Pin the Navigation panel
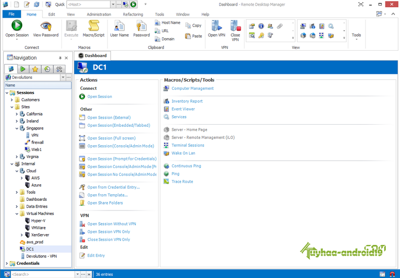 pos(60,58)
